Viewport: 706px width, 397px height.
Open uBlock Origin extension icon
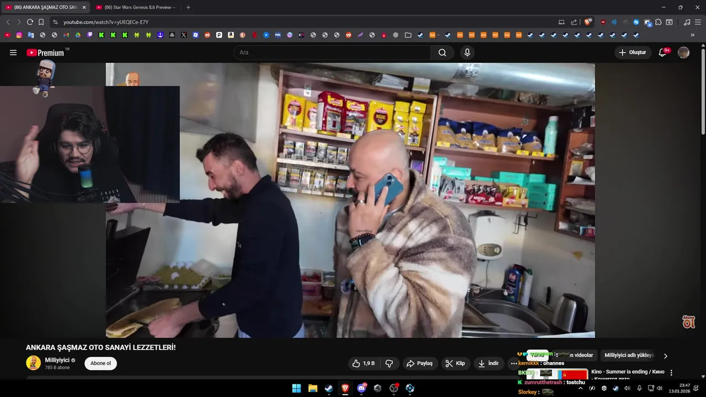[603, 22]
